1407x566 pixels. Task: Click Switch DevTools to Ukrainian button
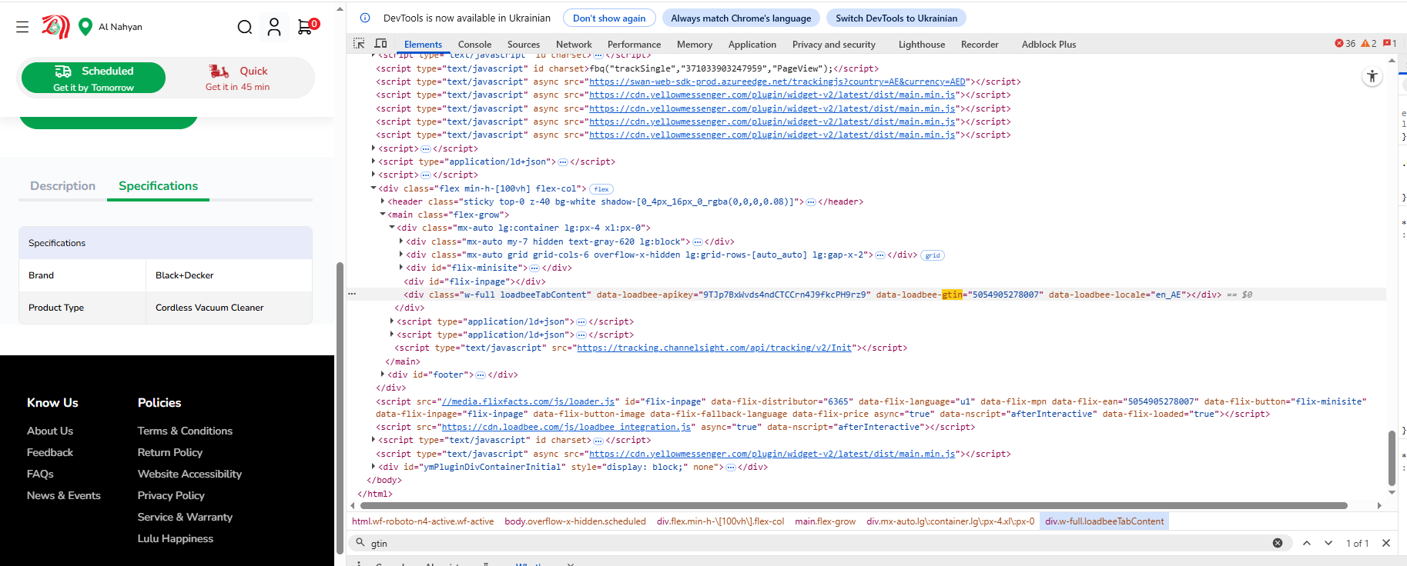[x=896, y=18]
